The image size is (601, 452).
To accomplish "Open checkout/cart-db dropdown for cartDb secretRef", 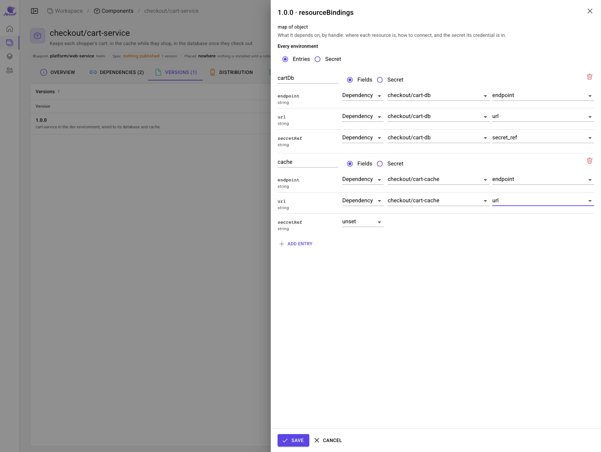I will pos(438,138).
